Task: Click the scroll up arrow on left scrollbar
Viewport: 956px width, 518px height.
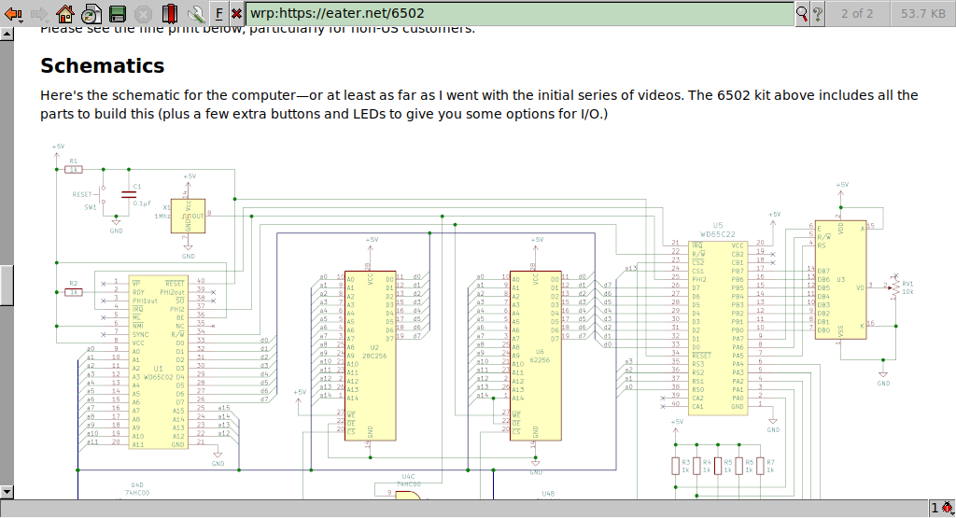Action: pos(7,35)
